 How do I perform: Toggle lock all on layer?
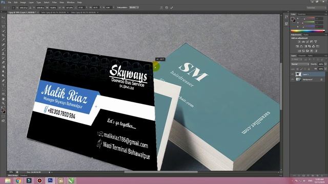[x=309, y=69]
